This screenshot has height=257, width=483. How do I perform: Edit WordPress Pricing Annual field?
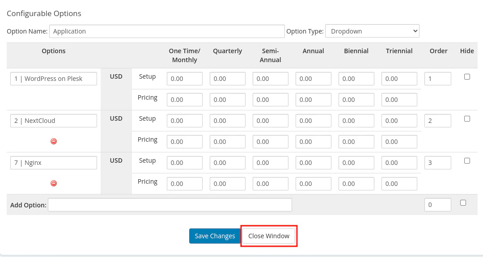point(313,100)
